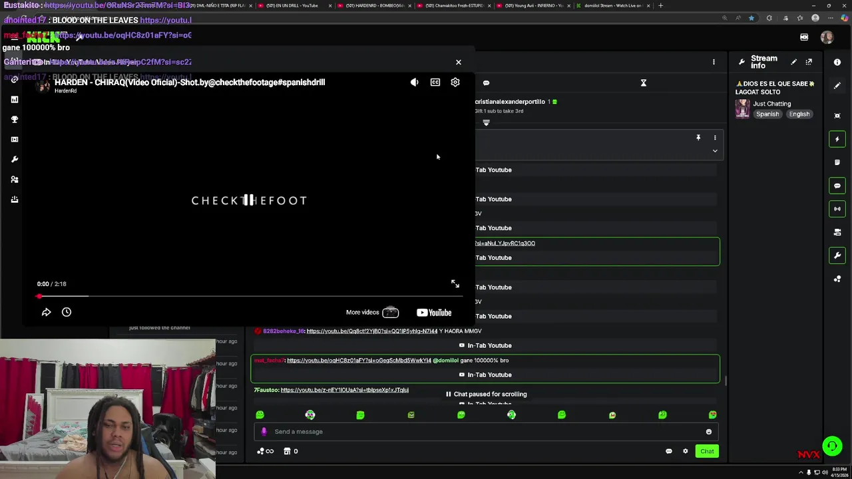Open the 8282beheke youtu.be link in chat
852x479 pixels.
pyautogui.click(x=372, y=331)
